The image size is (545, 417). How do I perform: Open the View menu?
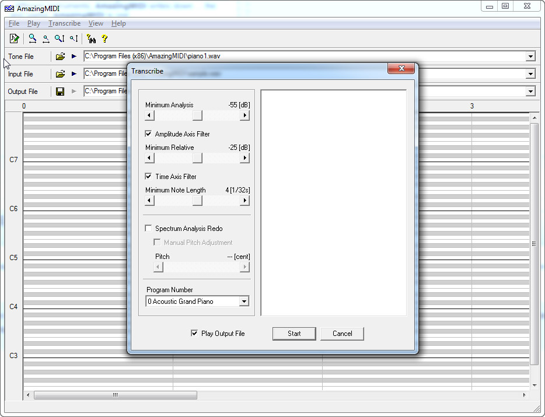[96, 23]
